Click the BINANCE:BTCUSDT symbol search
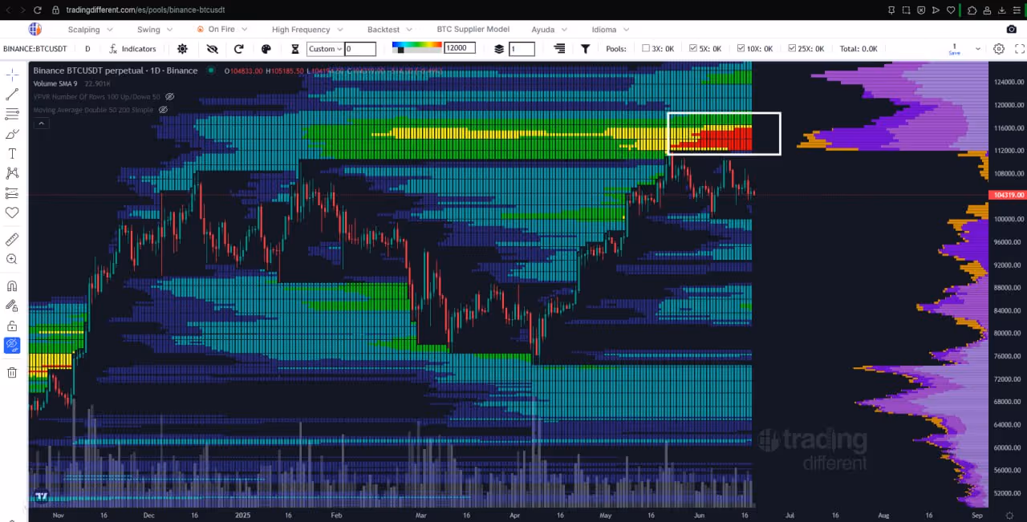This screenshot has height=522, width=1027. [35, 49]
